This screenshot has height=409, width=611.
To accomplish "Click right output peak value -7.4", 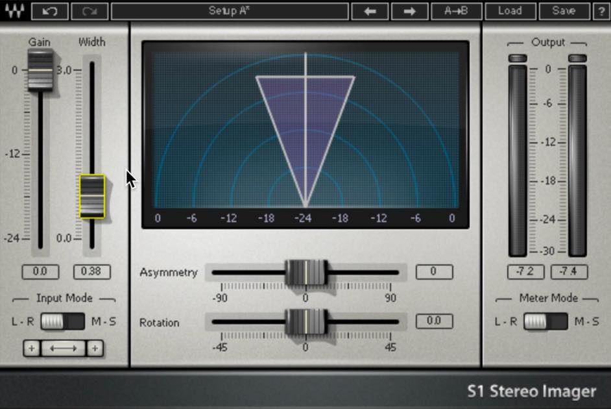I will [x=569, y=271].
